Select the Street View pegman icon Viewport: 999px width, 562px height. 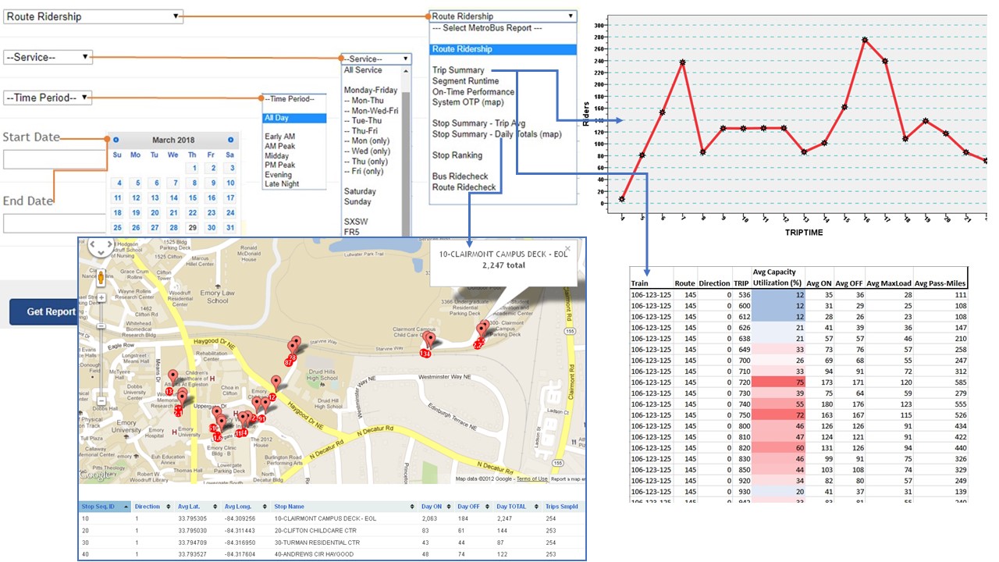101,278
